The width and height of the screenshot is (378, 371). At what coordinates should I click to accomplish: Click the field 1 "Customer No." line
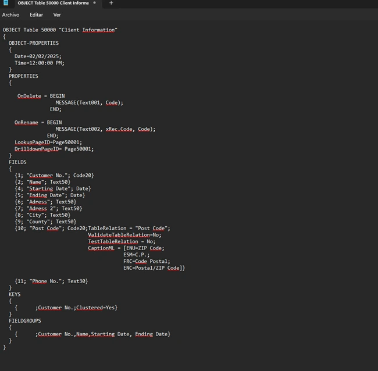point(54,175)
